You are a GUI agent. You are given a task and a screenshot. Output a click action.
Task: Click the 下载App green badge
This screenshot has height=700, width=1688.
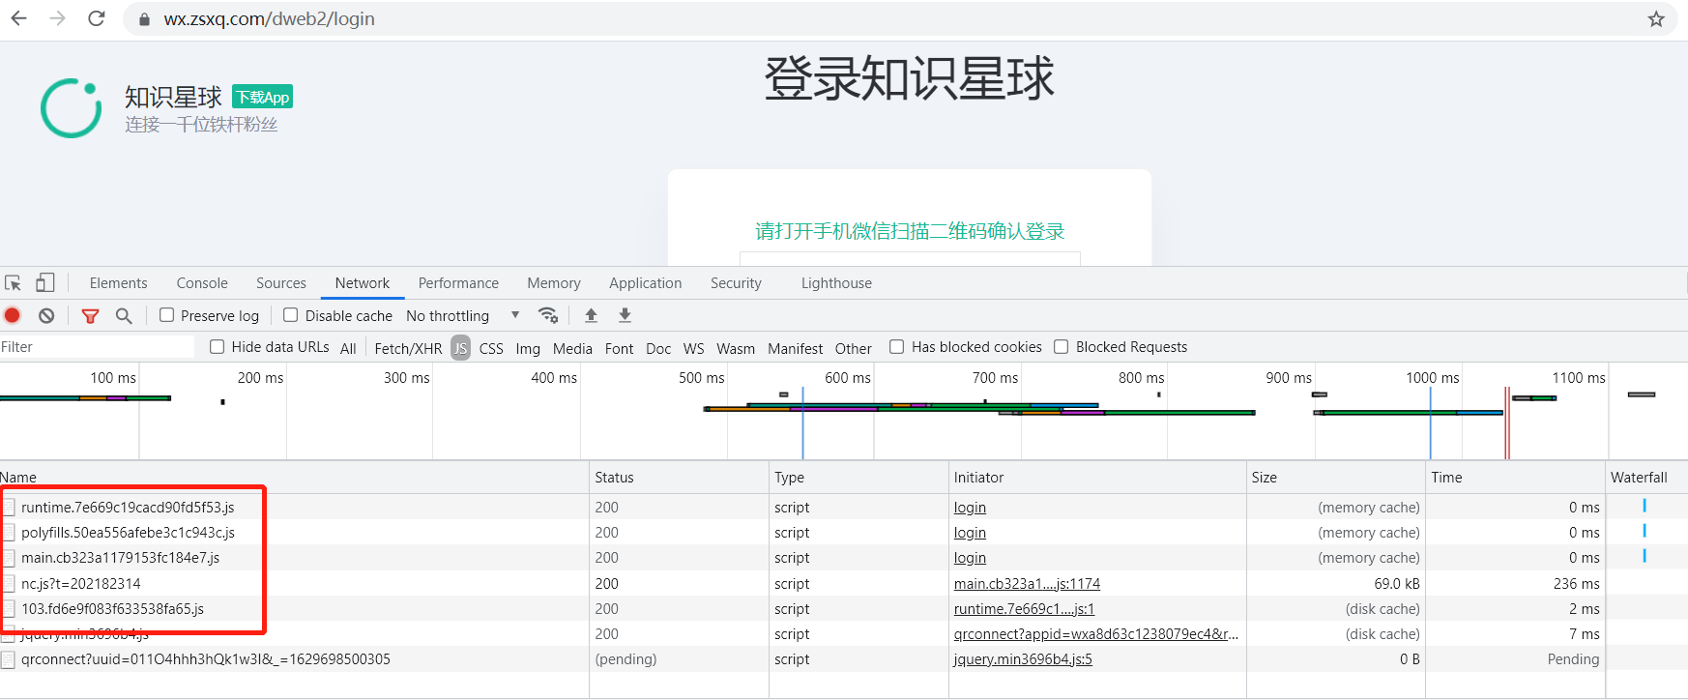(262, 97)
